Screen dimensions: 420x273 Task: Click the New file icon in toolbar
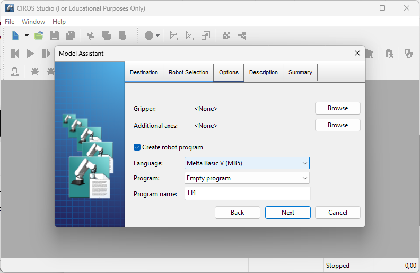(x=15, y=36)
